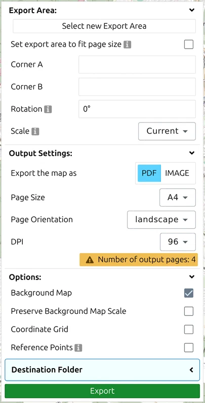Click the DPI label
Screen dimensions: 205x403
[17, 242]
